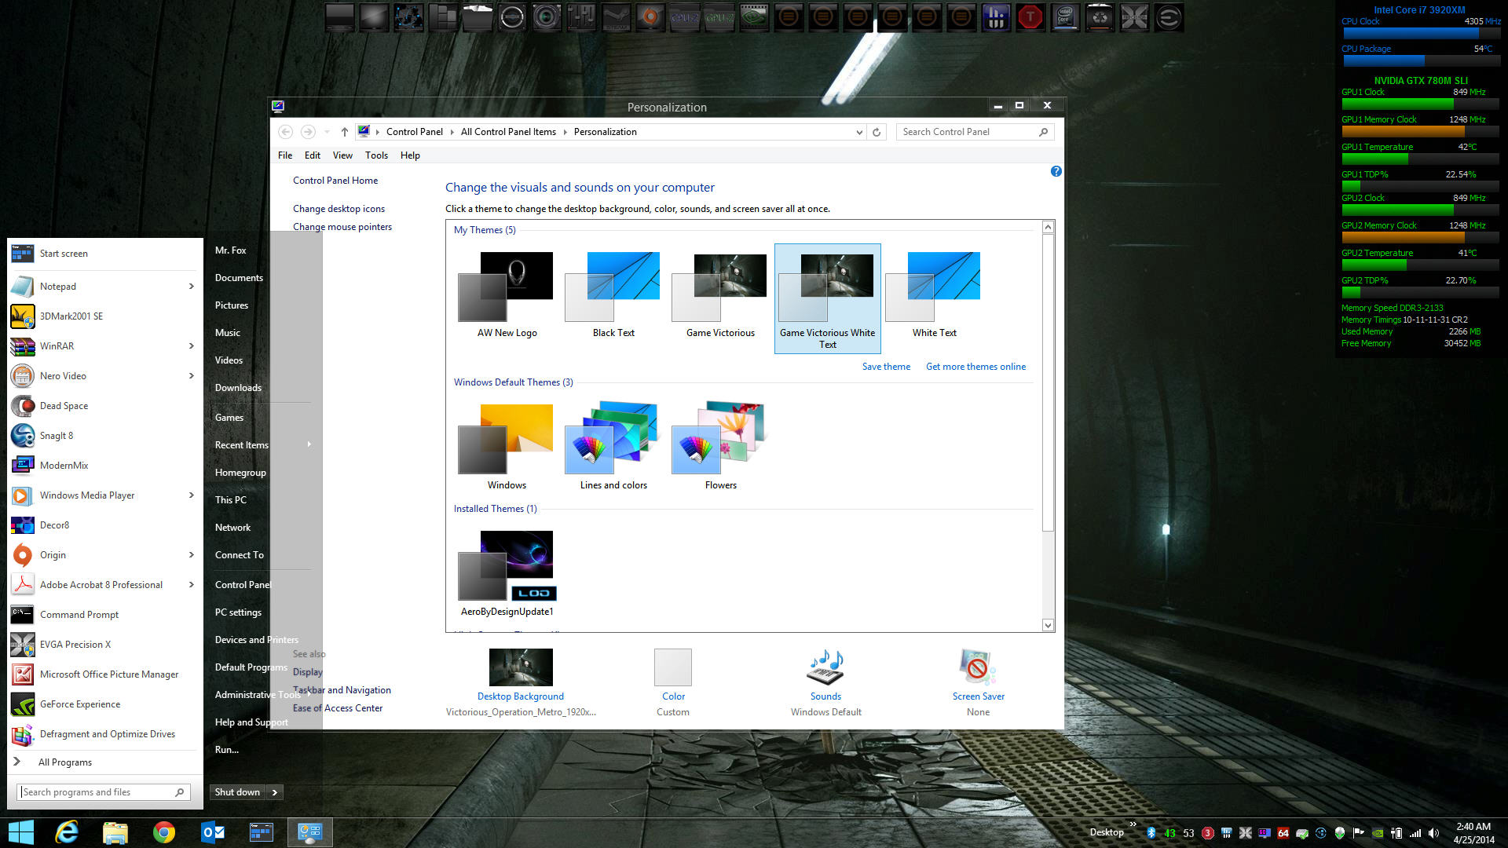Expand the Desktop toolbar chevron on taskbar

(x=1133, y=824)
